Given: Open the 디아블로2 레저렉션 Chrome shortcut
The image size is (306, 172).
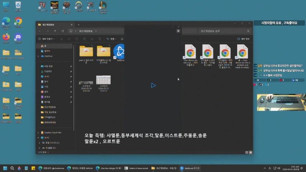Looking at the screenshot, I should 225,56.
